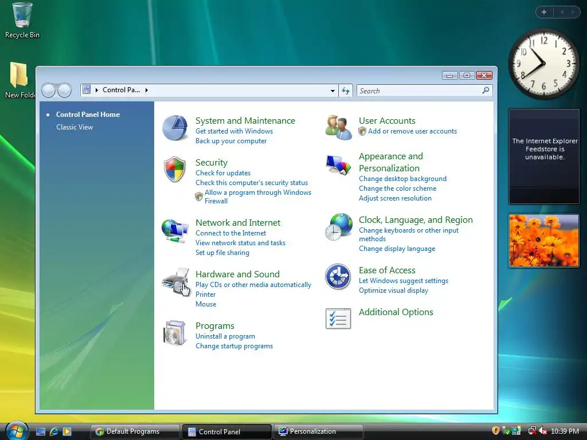Open the Programs box icon
This screenshot has height=440, width=587.
click(x=174, y=333)
